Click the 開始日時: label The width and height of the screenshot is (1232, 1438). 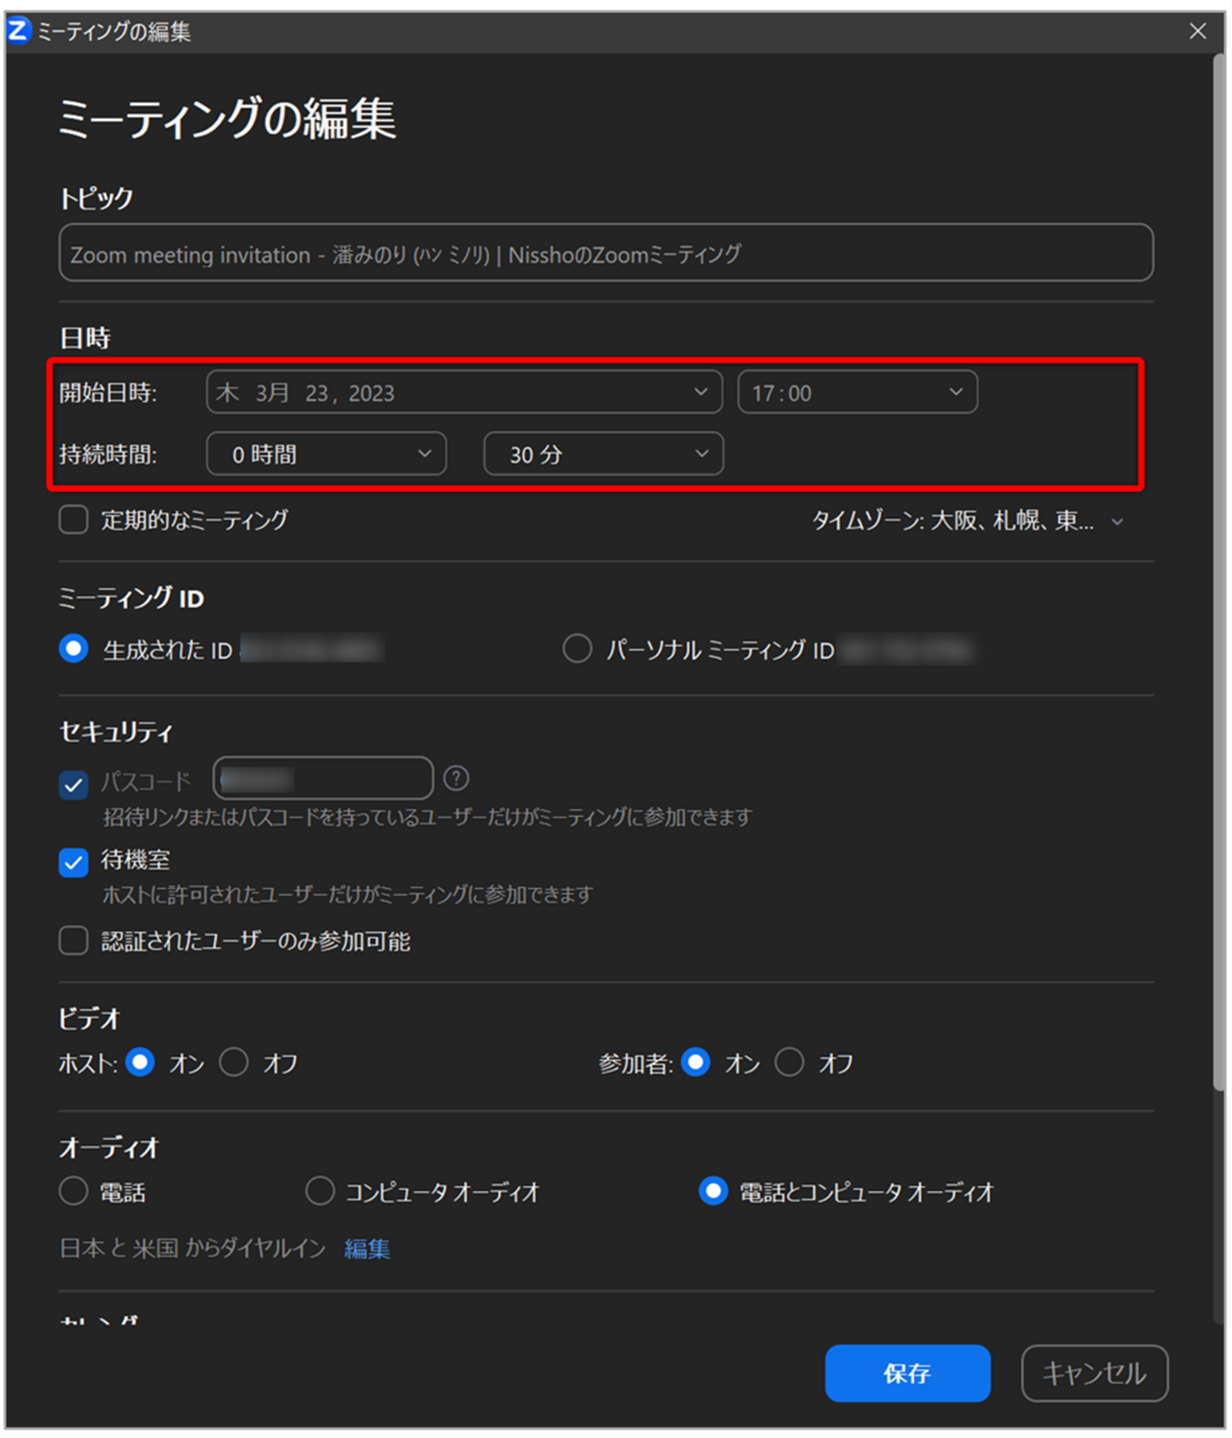pyautogui.click(x=108, y=392)
